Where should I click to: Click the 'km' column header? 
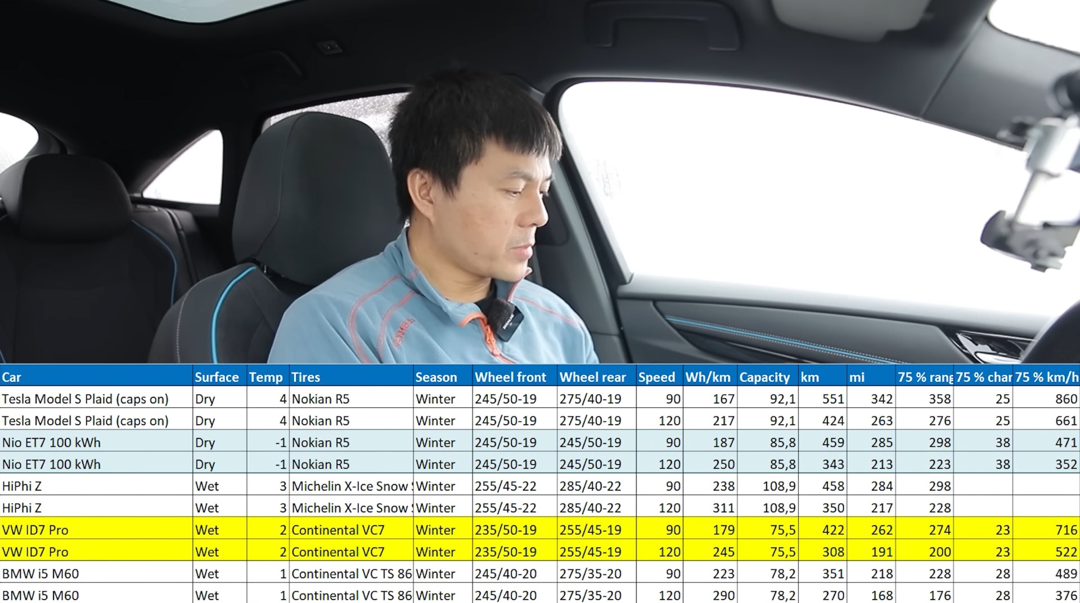pos(822,377)
